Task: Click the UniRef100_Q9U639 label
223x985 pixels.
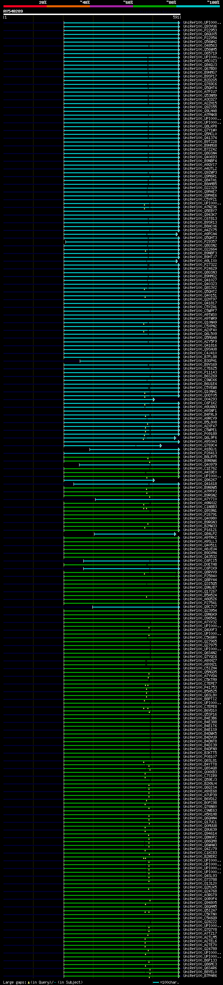Action: coord(200,830)
